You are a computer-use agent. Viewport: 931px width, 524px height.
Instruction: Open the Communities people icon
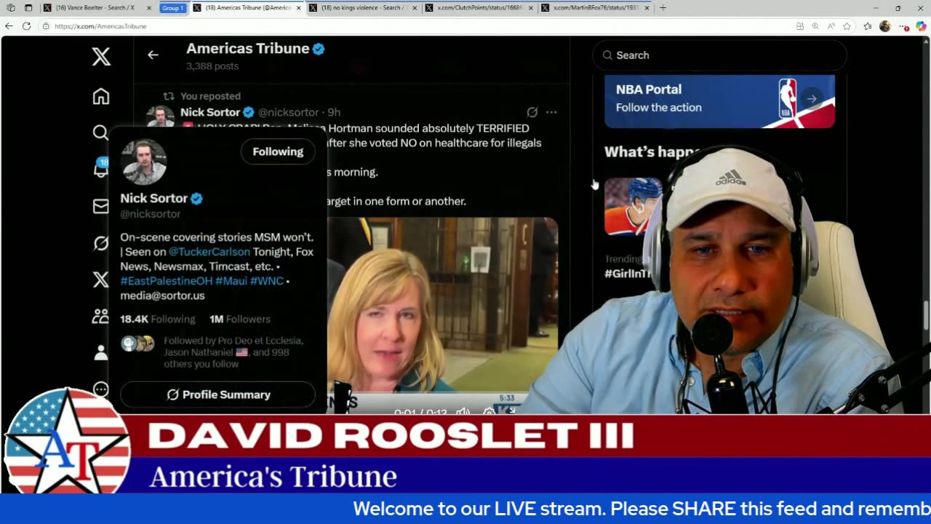pos(100,317)
